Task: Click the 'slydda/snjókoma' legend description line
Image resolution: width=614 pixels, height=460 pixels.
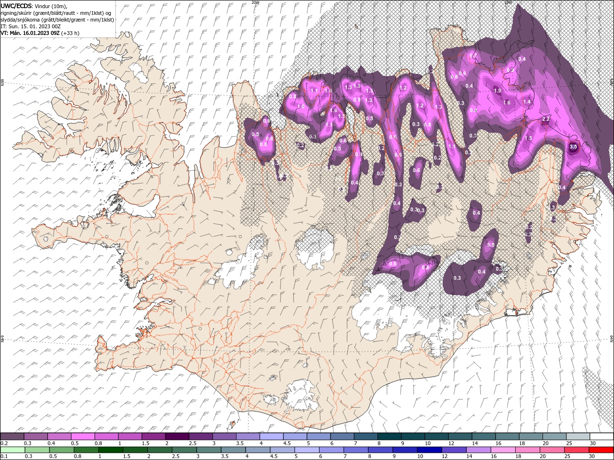Action: pyautogui.click(x=58, y=20)
